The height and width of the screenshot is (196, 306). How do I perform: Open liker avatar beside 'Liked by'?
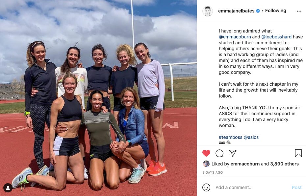click(206, 164)
